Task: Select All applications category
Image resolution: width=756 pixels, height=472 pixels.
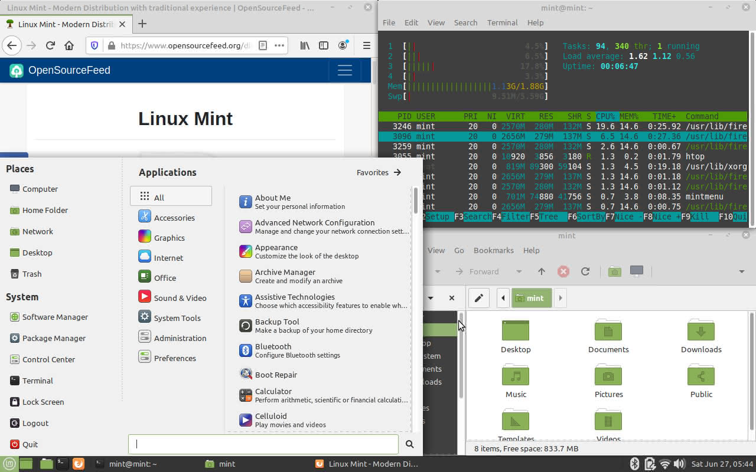Action: point(171,196)
